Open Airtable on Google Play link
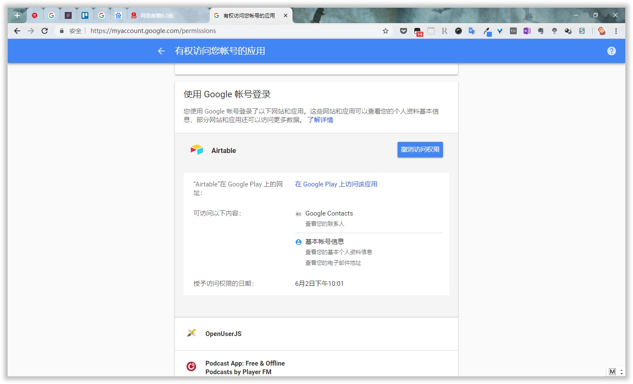This screenshot has height=384, width=633. point(336,184)
